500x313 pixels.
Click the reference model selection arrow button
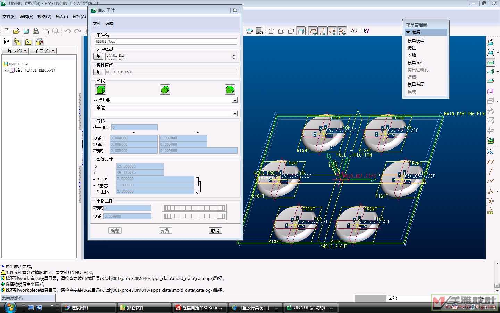tap(98, 56)
